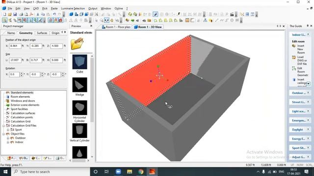Click the Cut scissors icon
314x176 pixels.
38,14
